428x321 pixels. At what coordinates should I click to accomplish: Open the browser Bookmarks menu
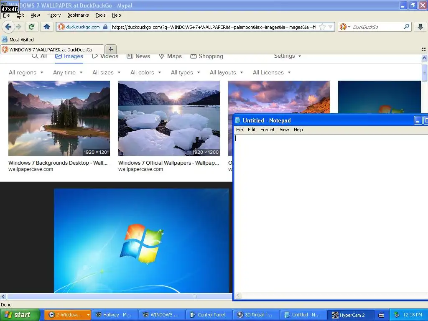click(78, 15)
